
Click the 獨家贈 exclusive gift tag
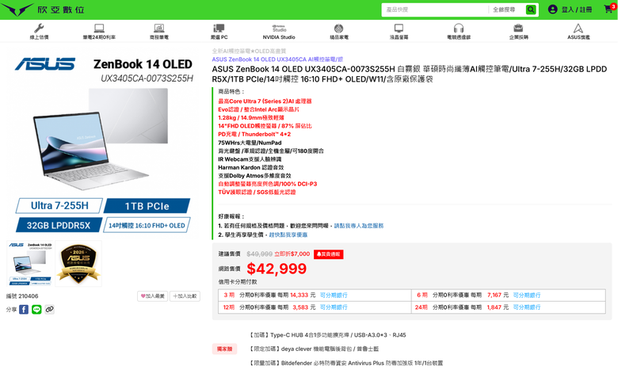[x=225, y=349]
